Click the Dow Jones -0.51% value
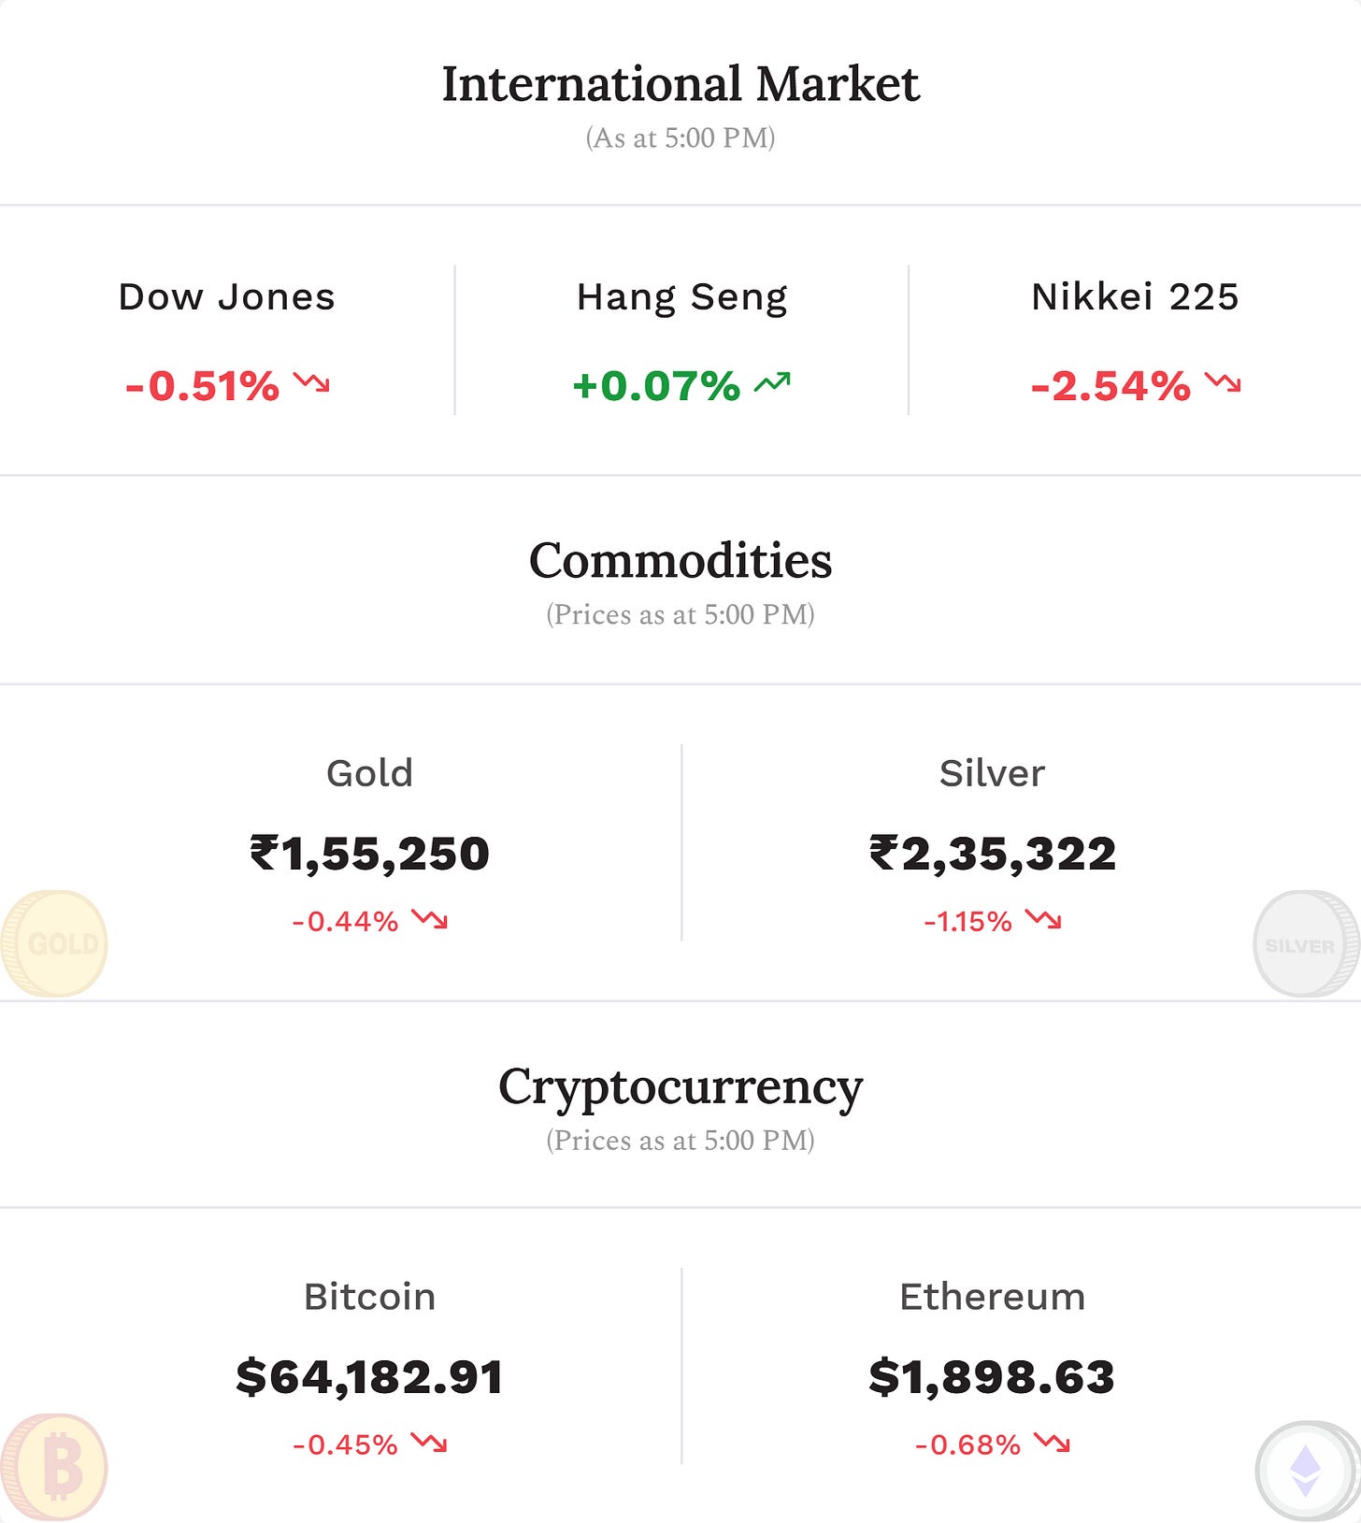This screenshot has height=1523, width=1361. [202, 386]
